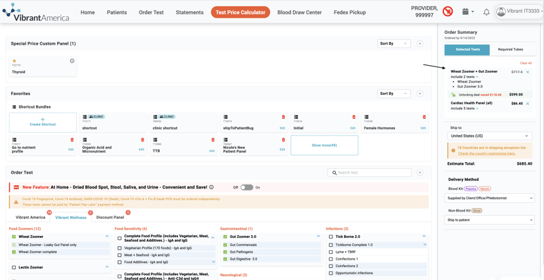Delete the shipToPatientBug shortcut
The width and height of the screenshot is (544, 280).
point(284,117)
